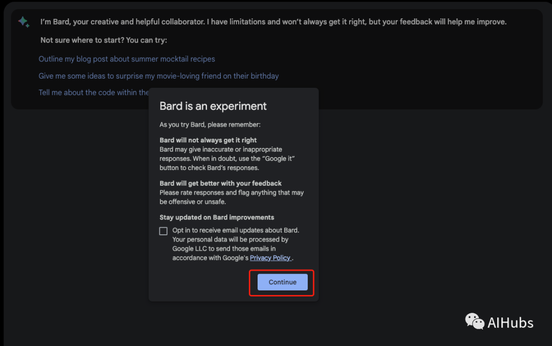The image size is (552, 346).
Task: Click the WeChat logo watermark icon
Action: click(474, 322)
